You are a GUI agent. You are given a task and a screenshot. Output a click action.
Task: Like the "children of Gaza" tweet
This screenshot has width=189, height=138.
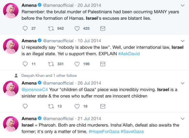point(77,107)
